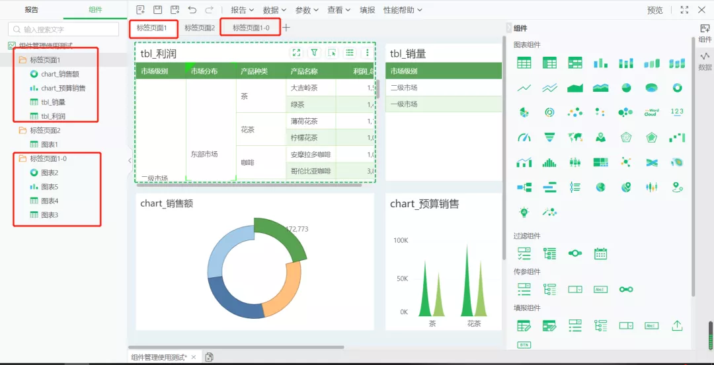
Task: Click the 产品种类 column header
Action: point(261,71)
